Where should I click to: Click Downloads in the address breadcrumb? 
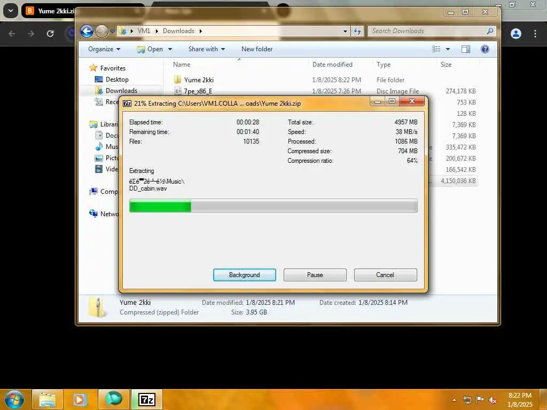click(x=178, y=30)
